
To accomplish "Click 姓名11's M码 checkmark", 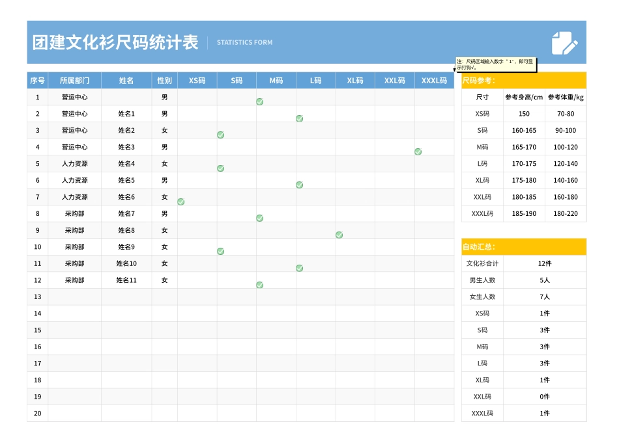I will 259,284.
